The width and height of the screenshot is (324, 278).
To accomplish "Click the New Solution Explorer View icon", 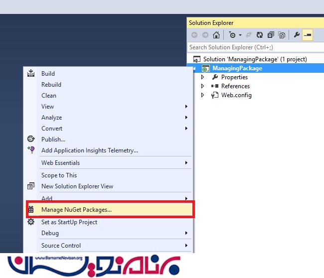I will (31, 186).
